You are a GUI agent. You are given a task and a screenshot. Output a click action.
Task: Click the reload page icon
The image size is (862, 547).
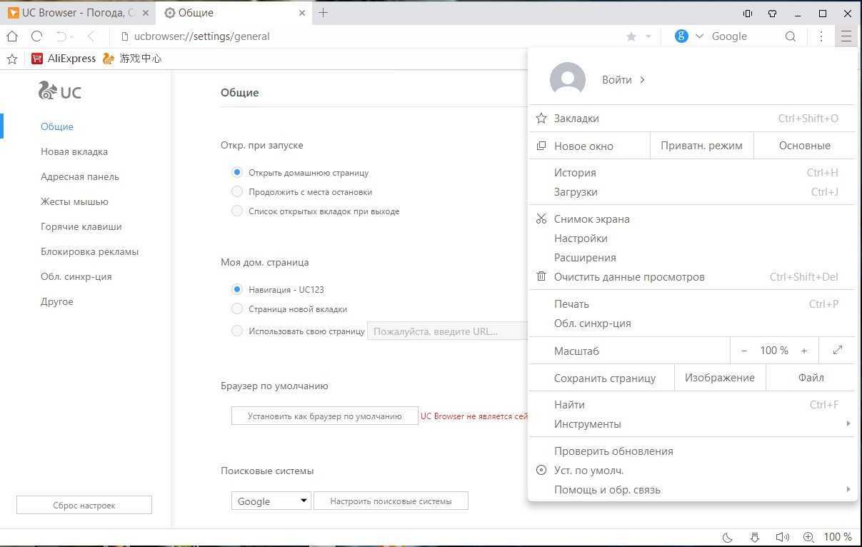[x=37, y=36]
